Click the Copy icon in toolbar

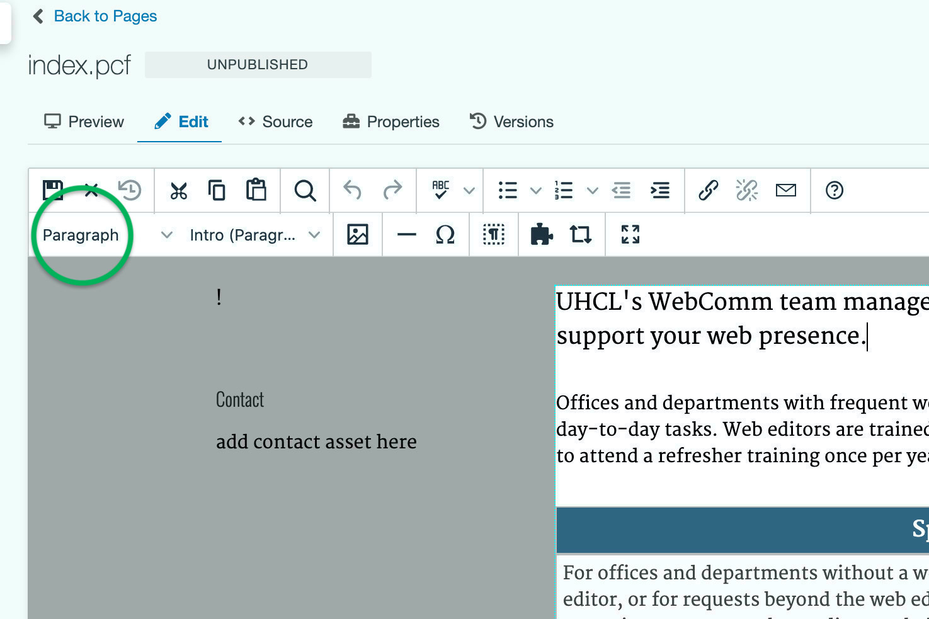click(x=217, y=190)
